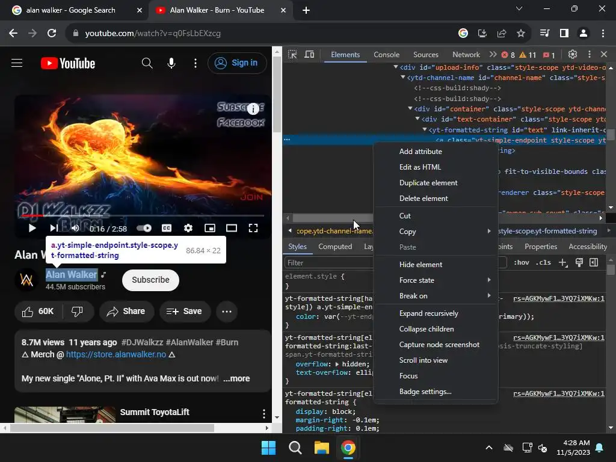The width and height of the screenshot is (616, 462).
Task: Play the video
Action: pyautogui.click(x=32, y=228)
